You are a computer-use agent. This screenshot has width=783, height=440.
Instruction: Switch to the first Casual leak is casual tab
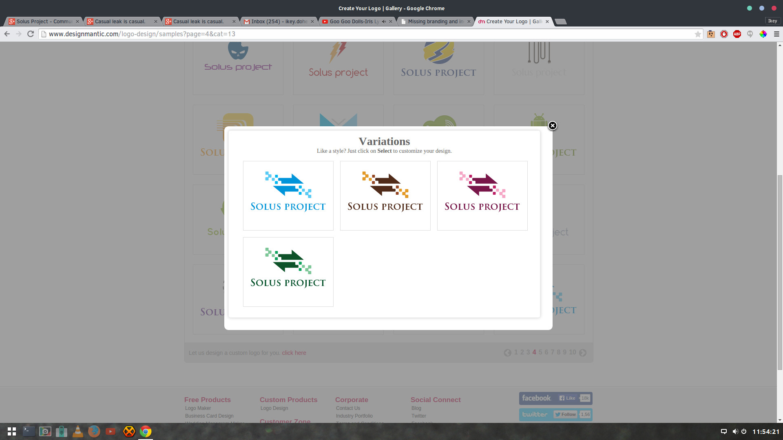click(x=122, y=22)
